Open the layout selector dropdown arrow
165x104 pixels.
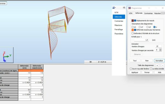point(115,7)
